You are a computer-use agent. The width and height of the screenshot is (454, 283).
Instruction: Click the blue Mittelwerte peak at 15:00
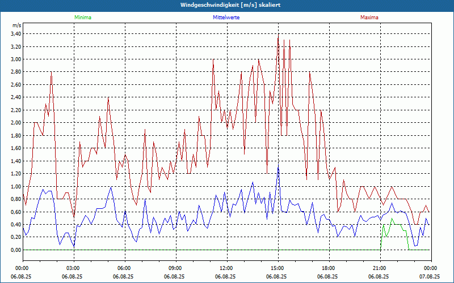pyautogui.click(x=278, y=166)
